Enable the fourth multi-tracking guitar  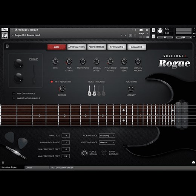(104, 90)
